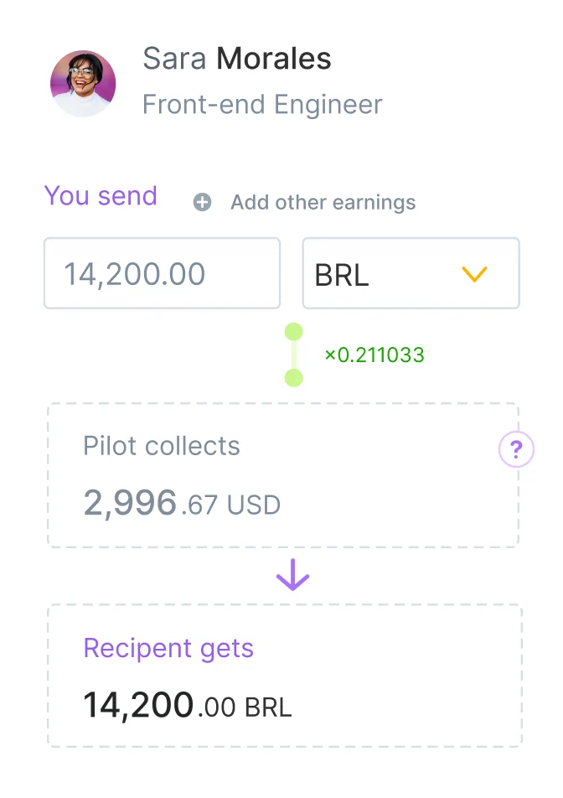Click the orange chevron in currency selector

474,274
